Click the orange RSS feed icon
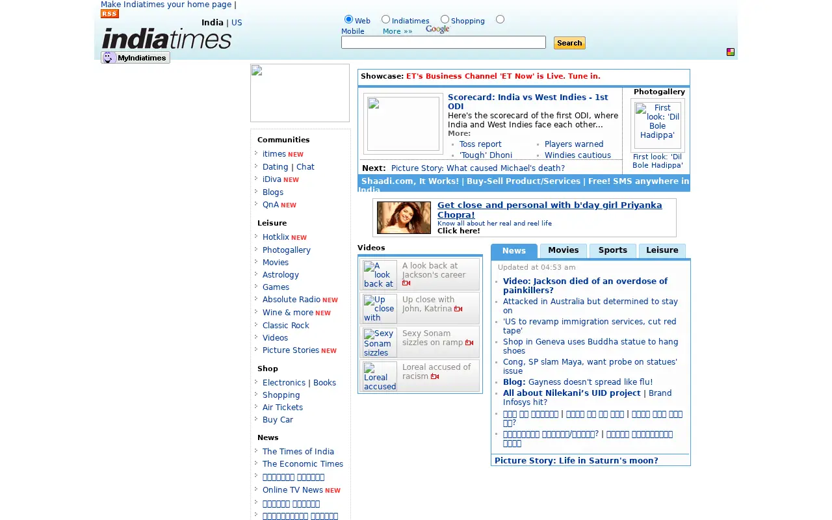 (x=110, y=14)
